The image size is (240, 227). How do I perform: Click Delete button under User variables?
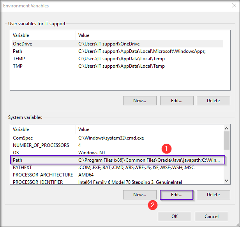[213, 100]
